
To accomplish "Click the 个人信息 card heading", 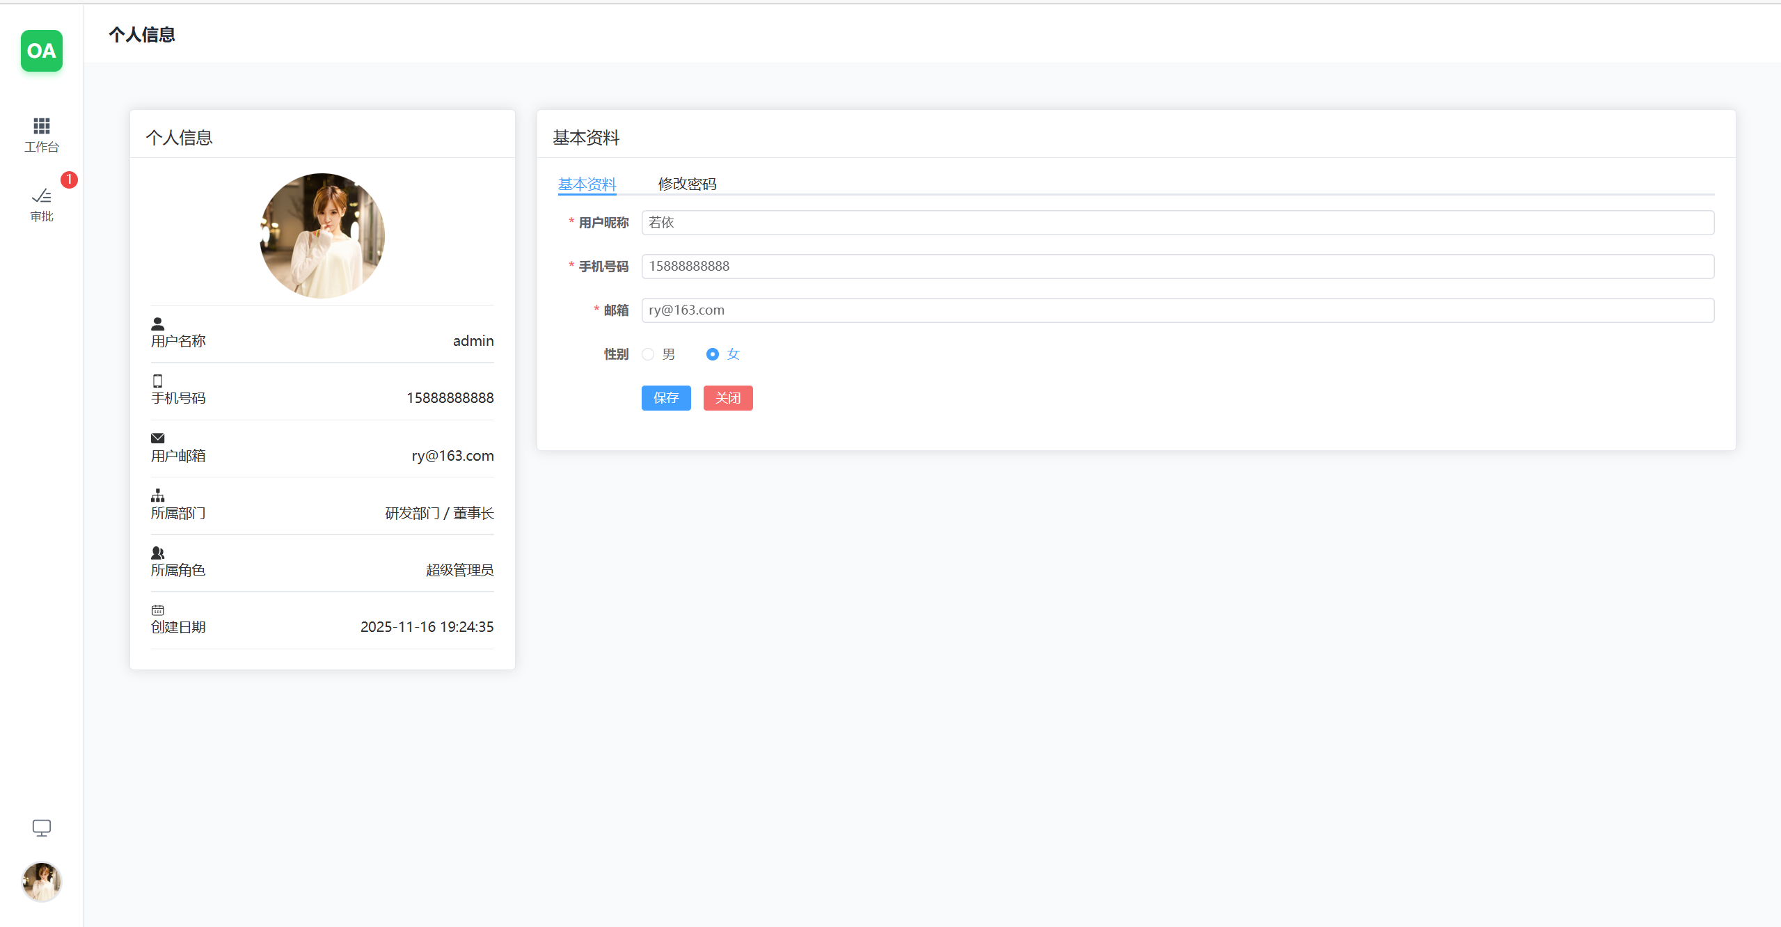I will 180,138.
